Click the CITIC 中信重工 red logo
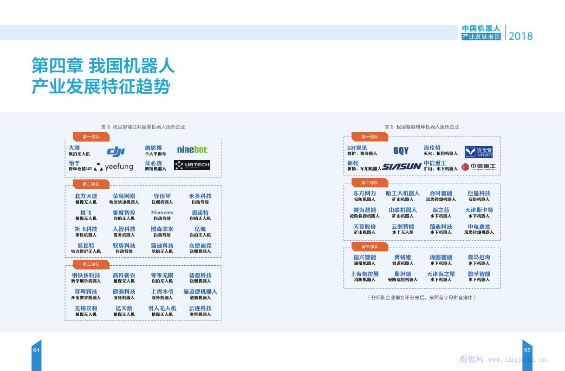The height and width of the screenshot is (371, 565). [x=479, y=166]
